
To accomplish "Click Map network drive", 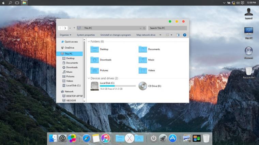I will pos(146,35).
